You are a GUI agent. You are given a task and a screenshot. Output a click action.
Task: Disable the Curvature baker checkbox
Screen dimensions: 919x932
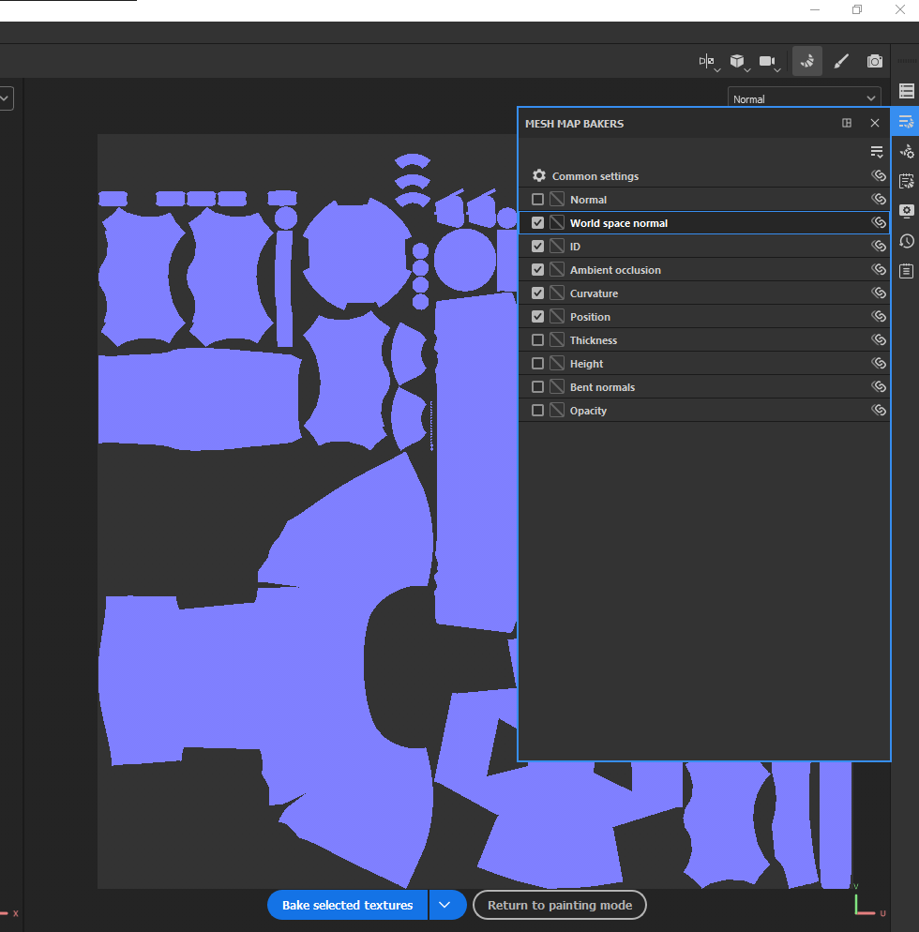tap(537, 293)
